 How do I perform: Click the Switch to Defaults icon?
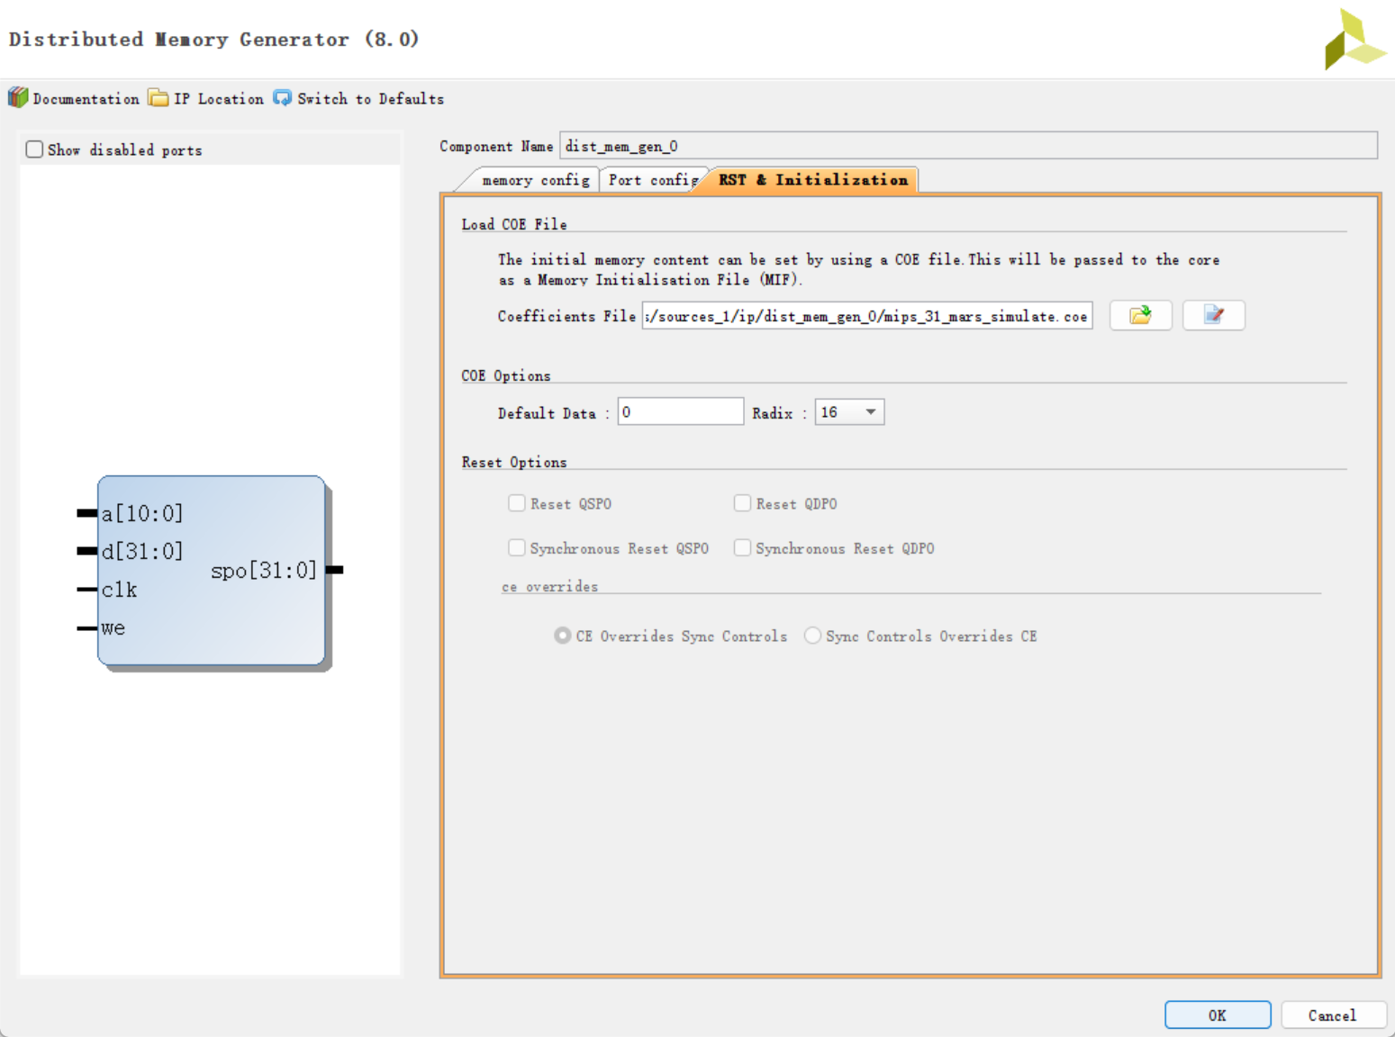283,98
